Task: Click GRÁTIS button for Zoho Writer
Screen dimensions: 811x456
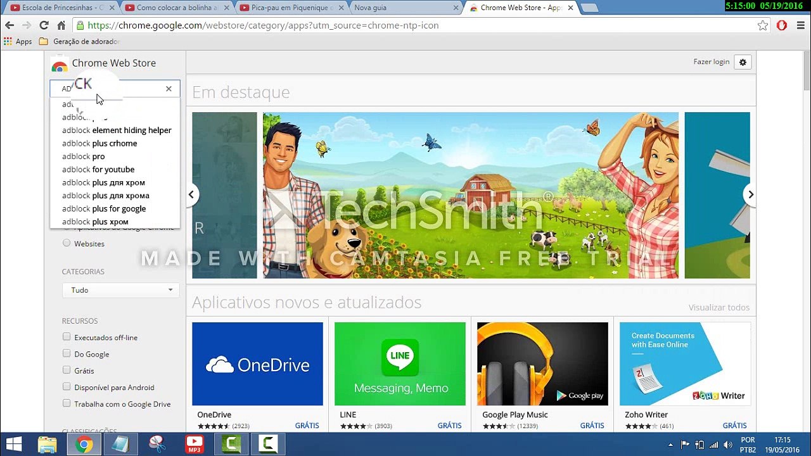Action: [x=735, y=426]
